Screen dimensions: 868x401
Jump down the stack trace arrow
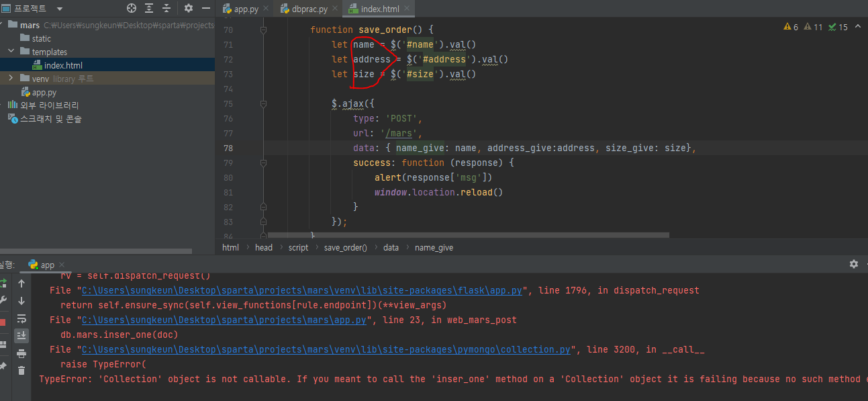pos(21,301)
